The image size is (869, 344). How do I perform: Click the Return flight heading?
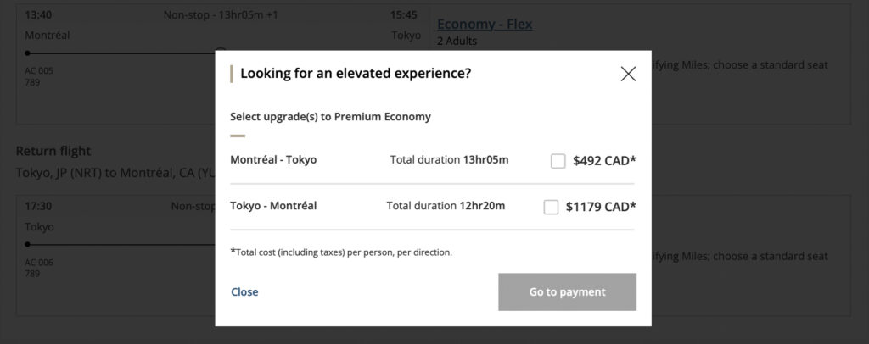click(x=55, y=151)
